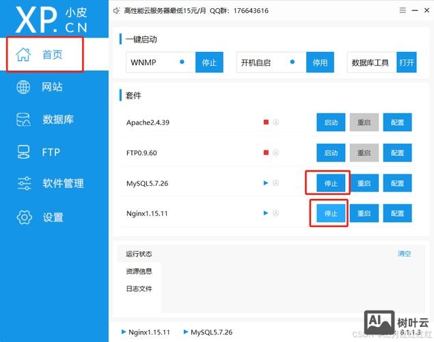Start Apache2.4.39 service
The image size is (434, 342).
coord(331,122)
